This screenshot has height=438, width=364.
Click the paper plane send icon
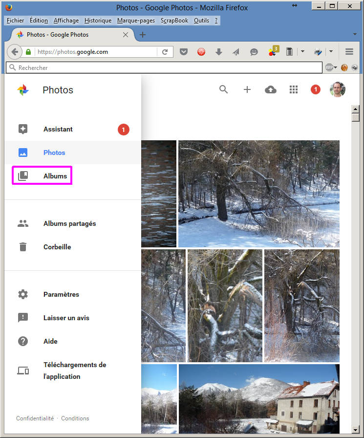point(236,52)
